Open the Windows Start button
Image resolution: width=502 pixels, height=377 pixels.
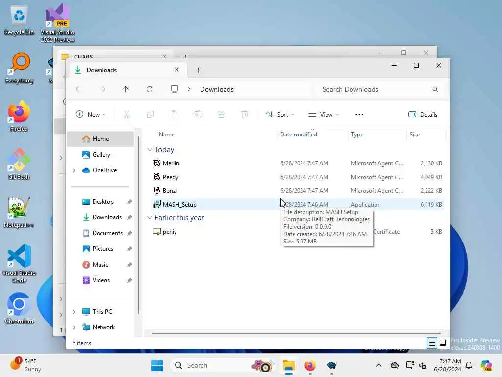157,365
